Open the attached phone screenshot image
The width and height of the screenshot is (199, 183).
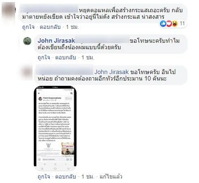tap(55, 128)
